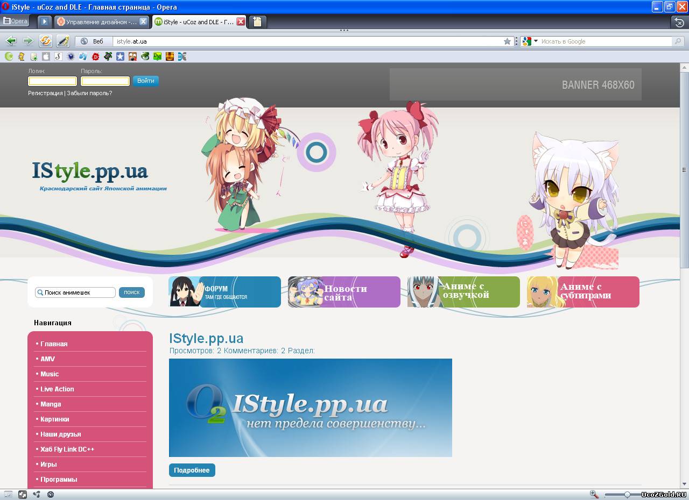
Task: Go back with the green back arrow
Action: coord(11,41)
